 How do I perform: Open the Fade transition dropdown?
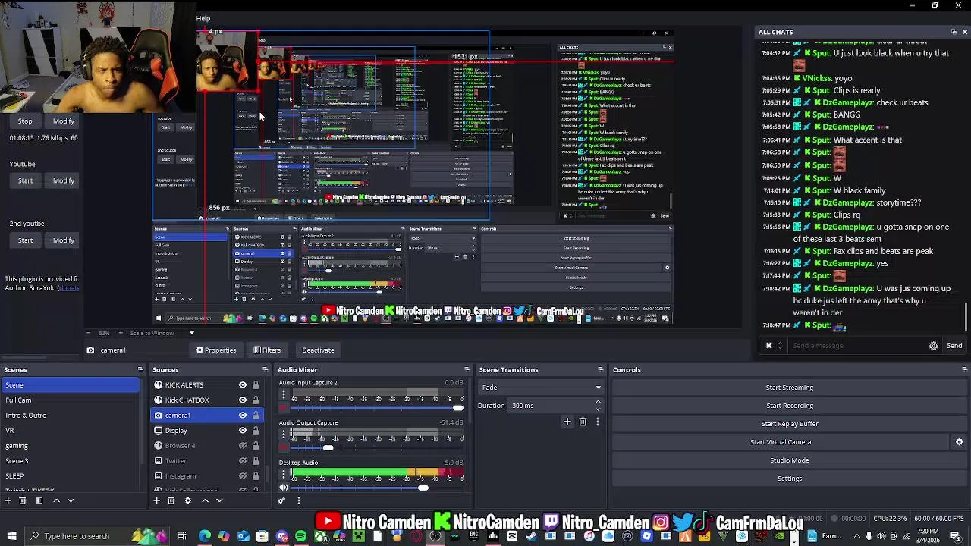[541, 388]
